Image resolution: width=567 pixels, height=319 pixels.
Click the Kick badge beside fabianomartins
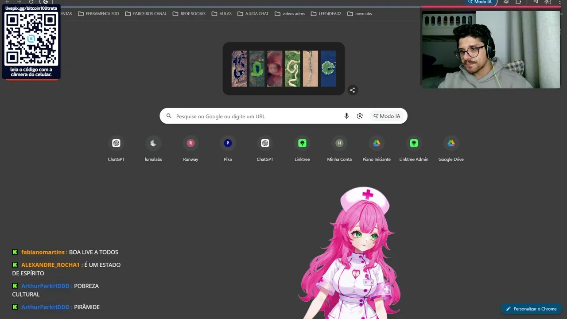[x=15, y=252]
